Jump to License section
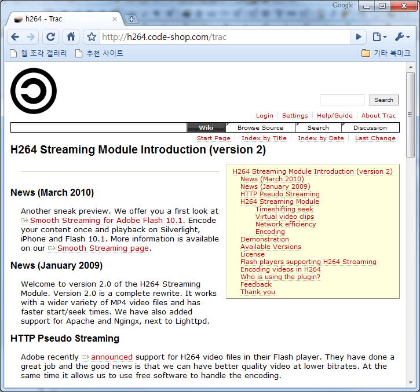The height and width of the screenshot is (392, 420). point(253,254)
